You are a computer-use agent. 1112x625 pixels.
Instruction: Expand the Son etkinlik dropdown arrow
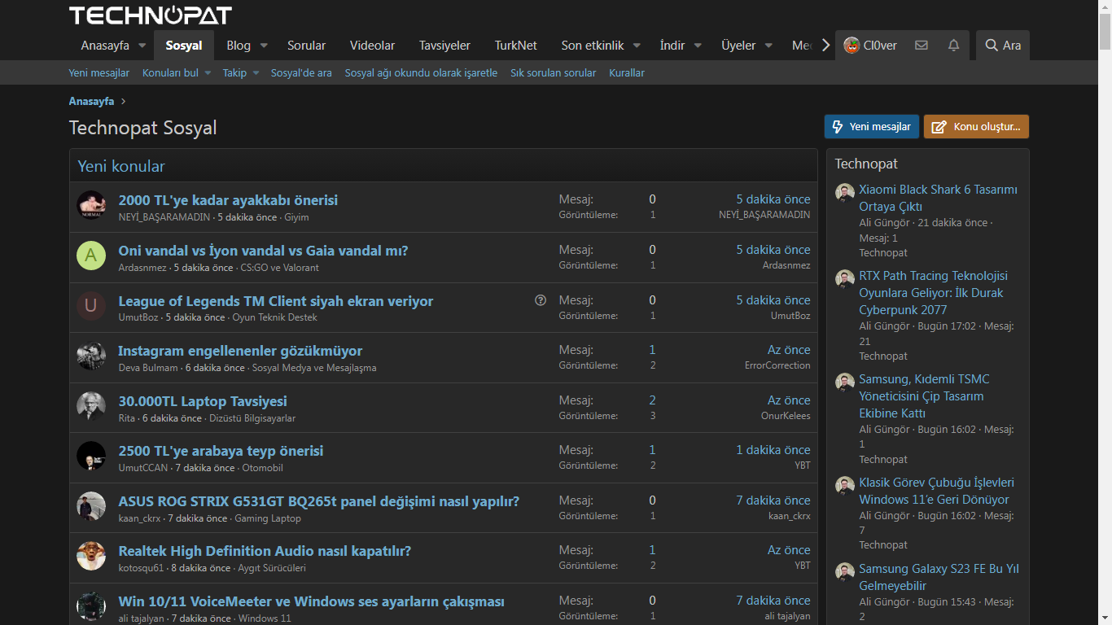(637, 46)
